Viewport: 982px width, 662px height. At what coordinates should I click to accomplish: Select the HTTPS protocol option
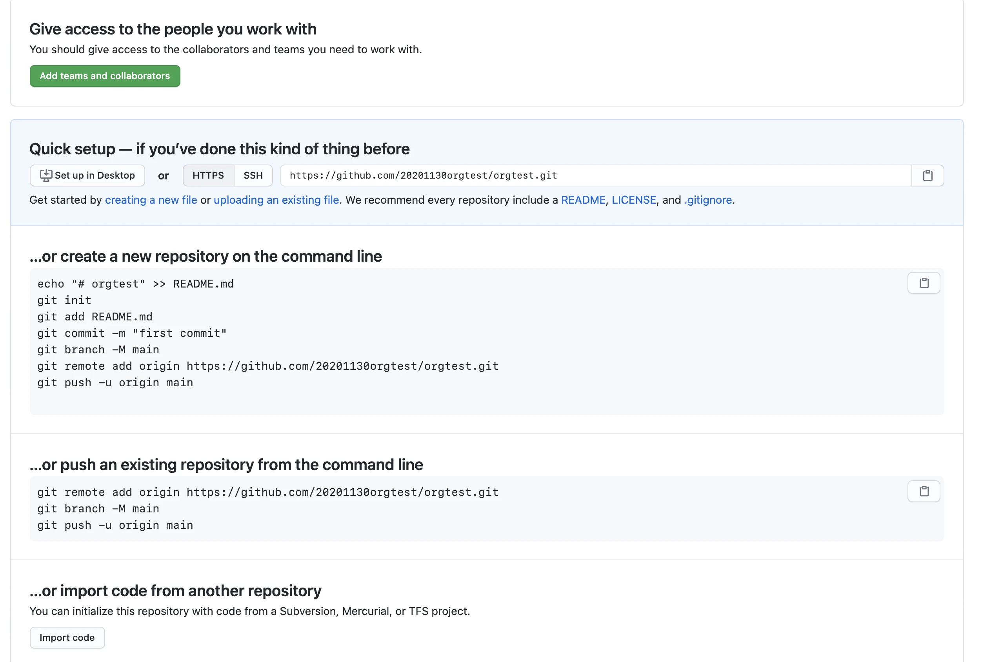pos(208,175)
